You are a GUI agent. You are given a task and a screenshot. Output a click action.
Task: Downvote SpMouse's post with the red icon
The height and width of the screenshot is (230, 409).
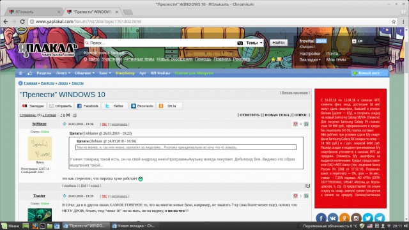[295, 124]
